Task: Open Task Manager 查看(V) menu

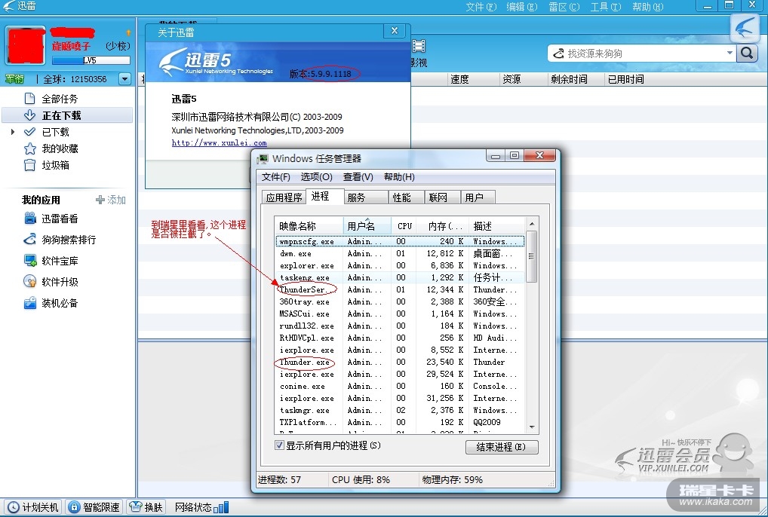Action: click(358, 177)
